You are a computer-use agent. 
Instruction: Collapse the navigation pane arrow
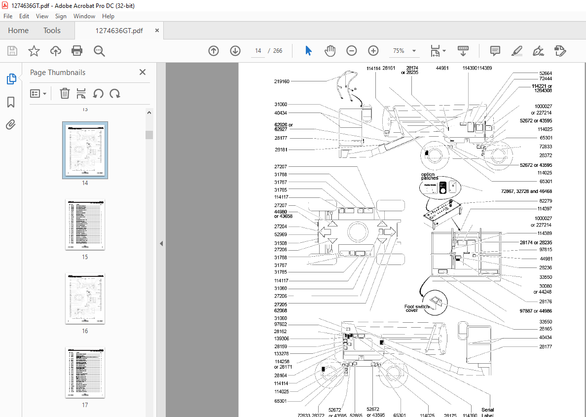point(161,243)
